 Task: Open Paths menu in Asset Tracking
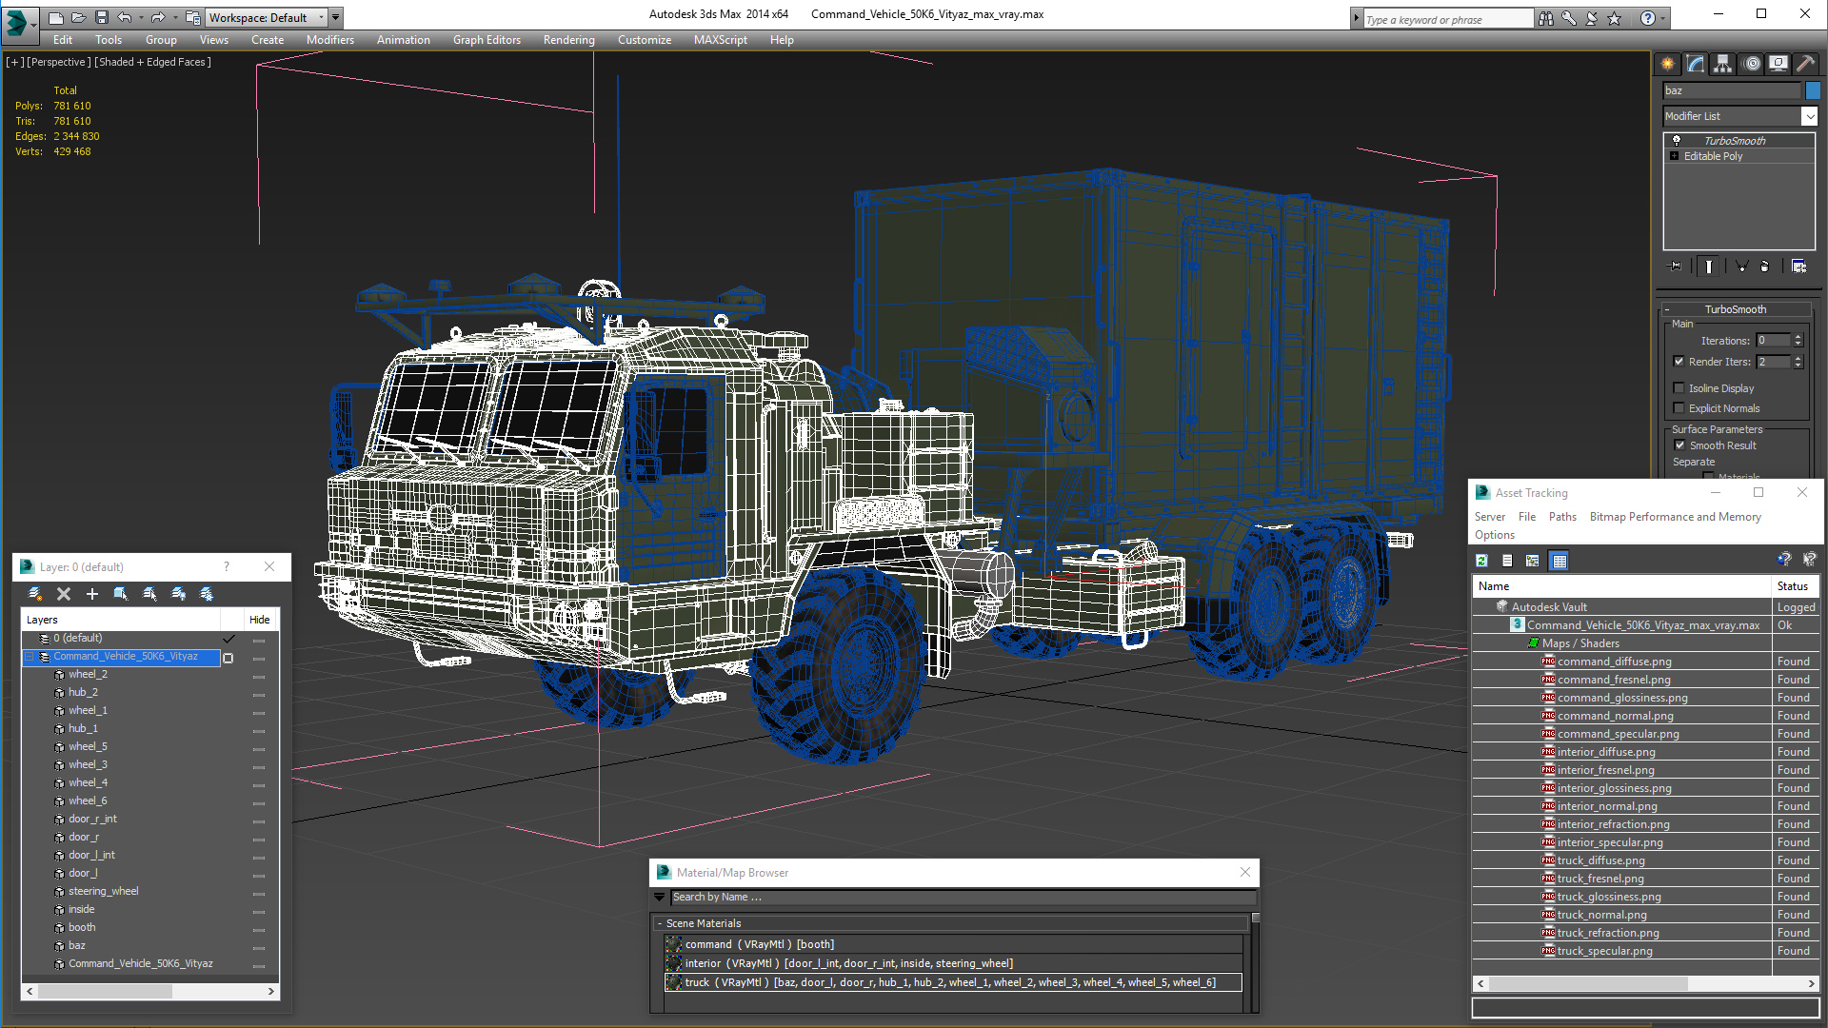point(1562,517)
